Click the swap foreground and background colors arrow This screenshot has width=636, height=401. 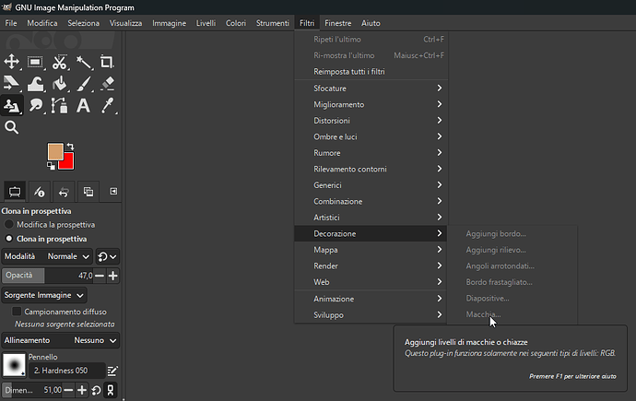(x=70, y=146)
